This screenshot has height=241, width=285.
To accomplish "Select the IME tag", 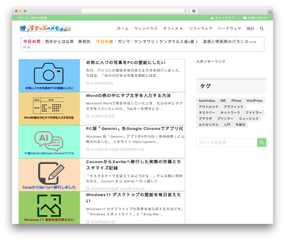I will tap(223, 101).
